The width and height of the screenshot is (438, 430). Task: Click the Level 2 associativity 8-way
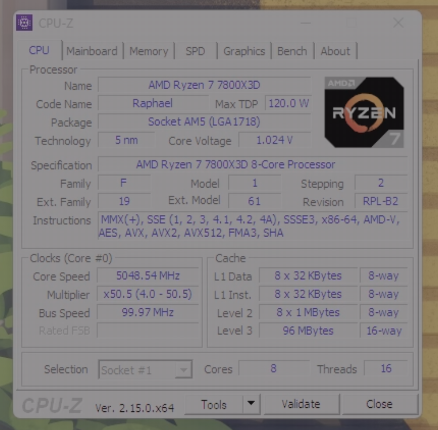point(384,312)
